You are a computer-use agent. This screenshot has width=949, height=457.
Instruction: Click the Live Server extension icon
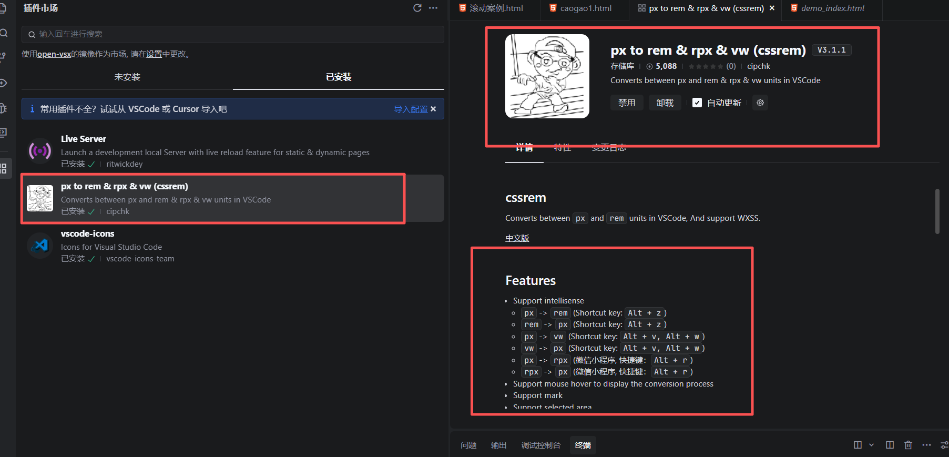(x=40, y=151)
